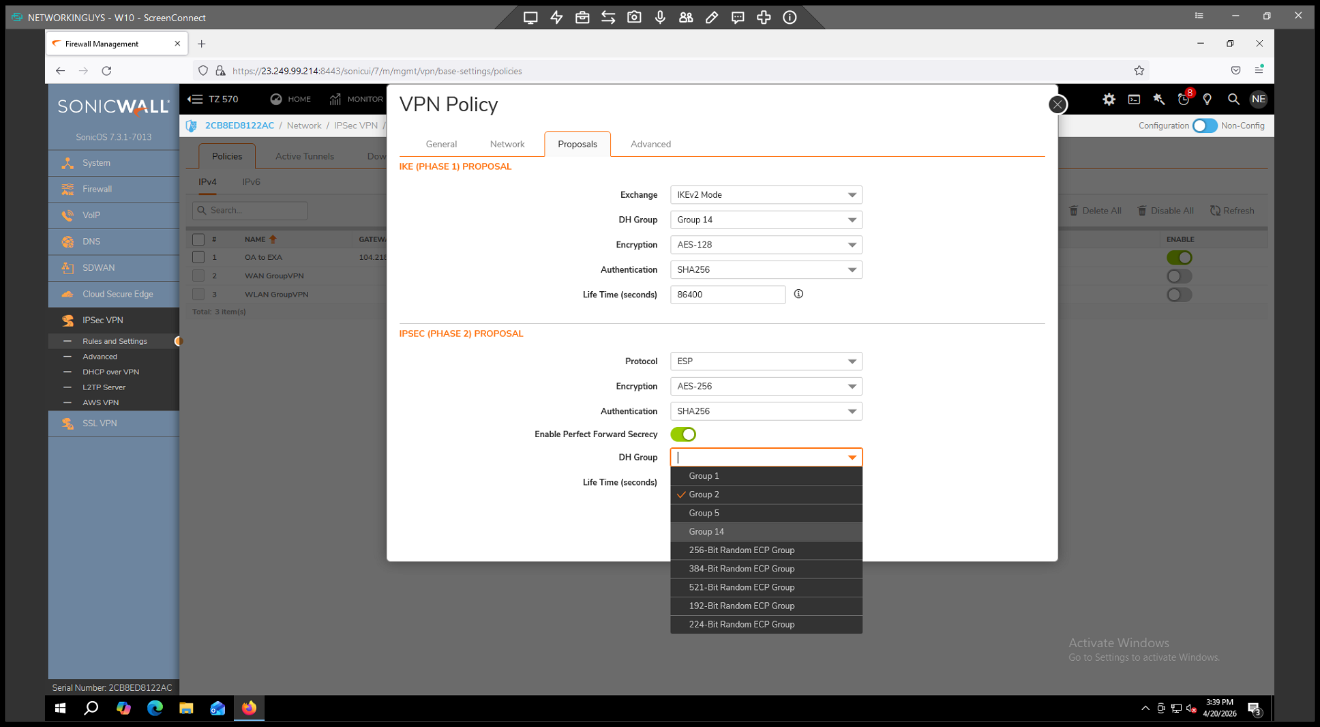The width and height of the screenshot is (1320, 727).
Task: Click the Life Time info icon
Action: [x=798, y=294]
